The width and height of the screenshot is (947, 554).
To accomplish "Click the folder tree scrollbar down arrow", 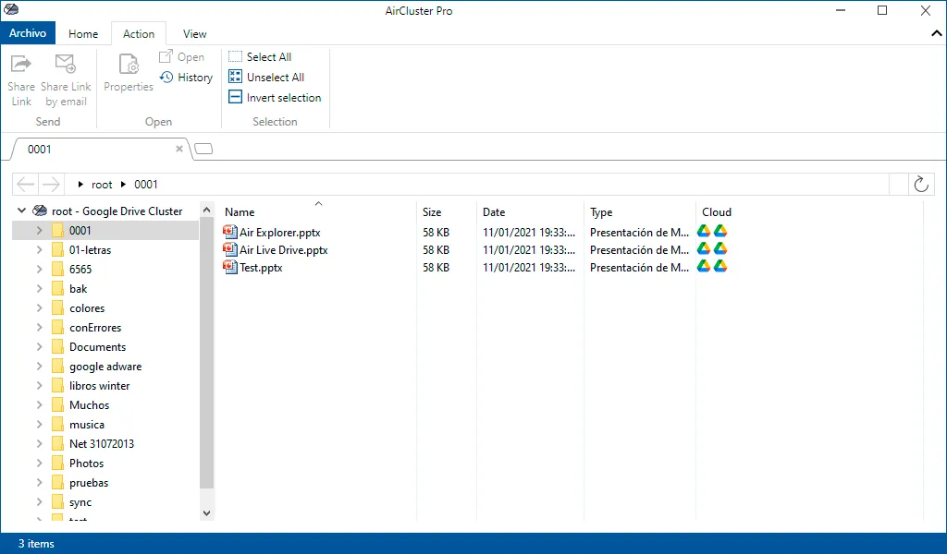I will [206, 513].
